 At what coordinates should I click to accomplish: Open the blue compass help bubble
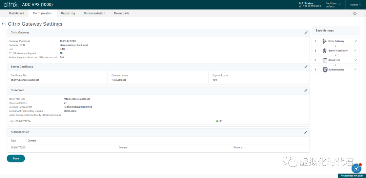click(356, 168)
